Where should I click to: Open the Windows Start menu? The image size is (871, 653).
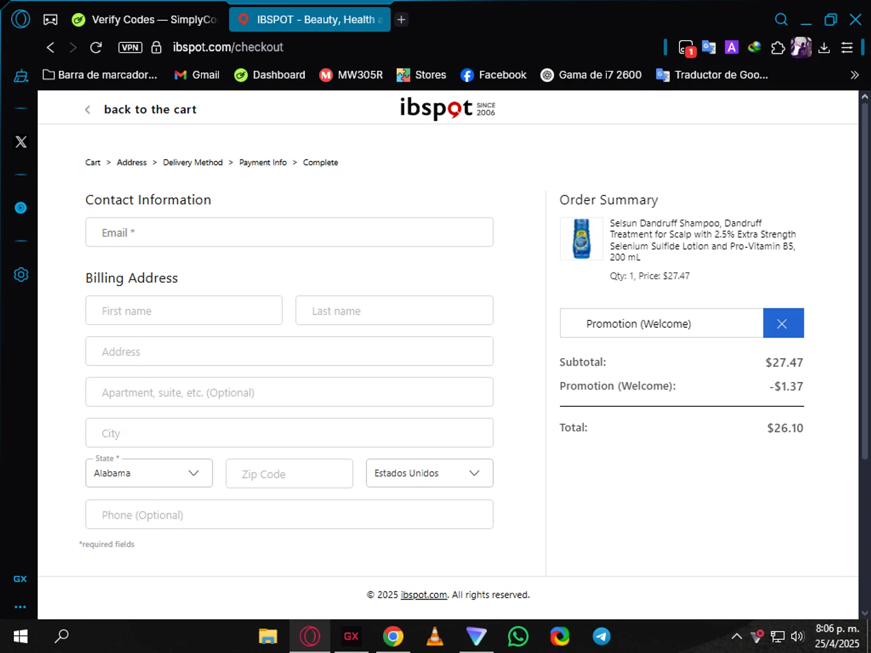pos(20,637)
